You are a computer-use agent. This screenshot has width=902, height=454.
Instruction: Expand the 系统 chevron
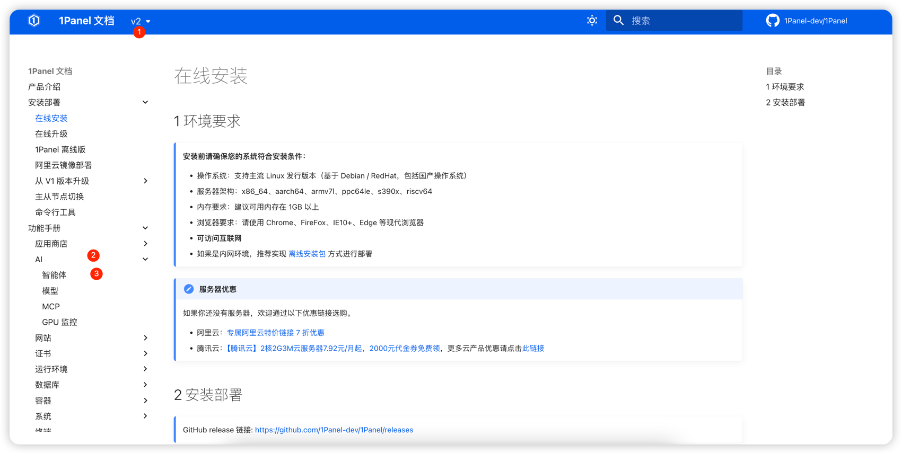[145, 416]
